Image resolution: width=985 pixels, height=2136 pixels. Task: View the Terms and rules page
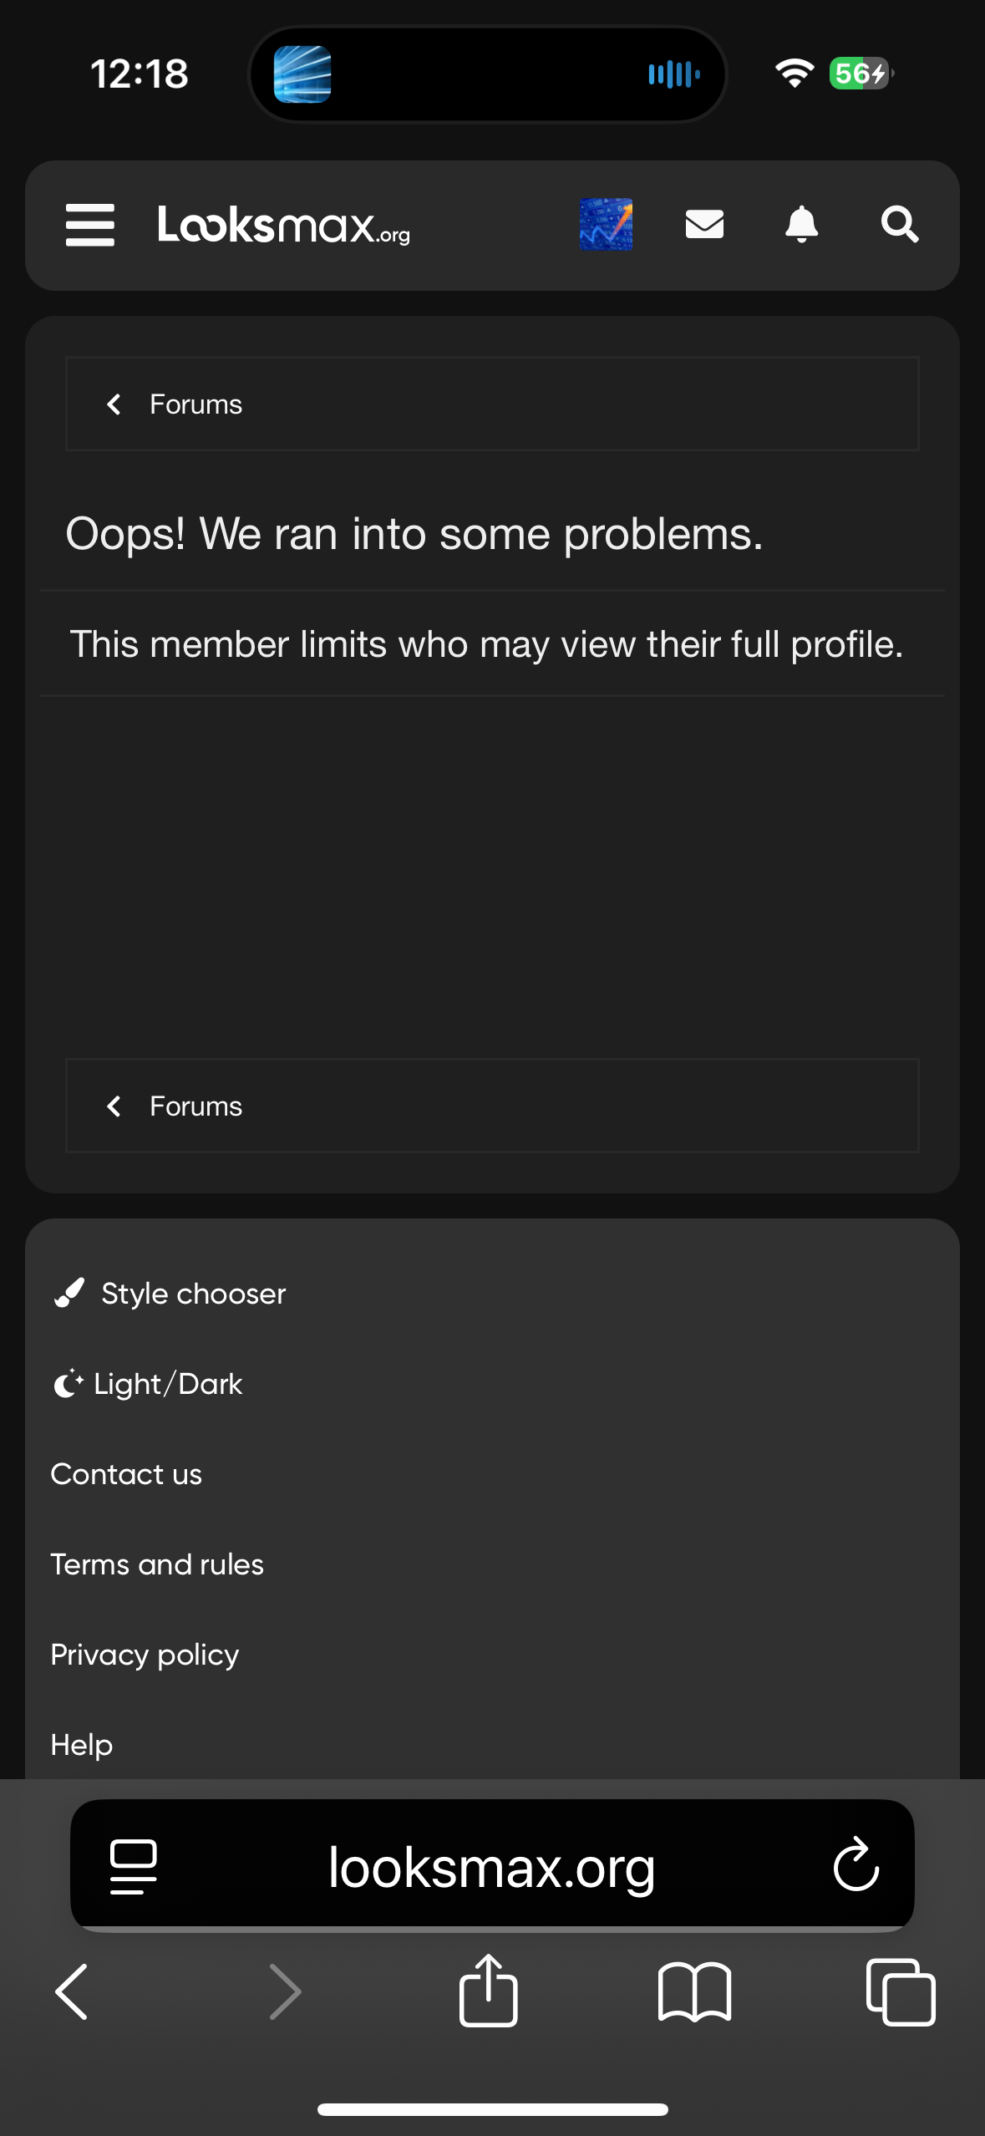coord(157,1564)
